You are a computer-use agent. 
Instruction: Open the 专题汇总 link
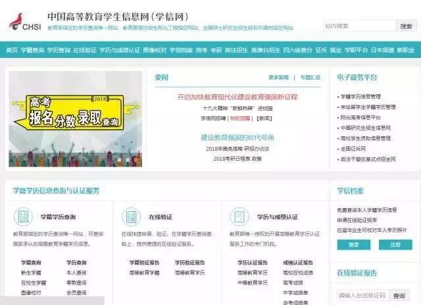[x=310, y=78]
